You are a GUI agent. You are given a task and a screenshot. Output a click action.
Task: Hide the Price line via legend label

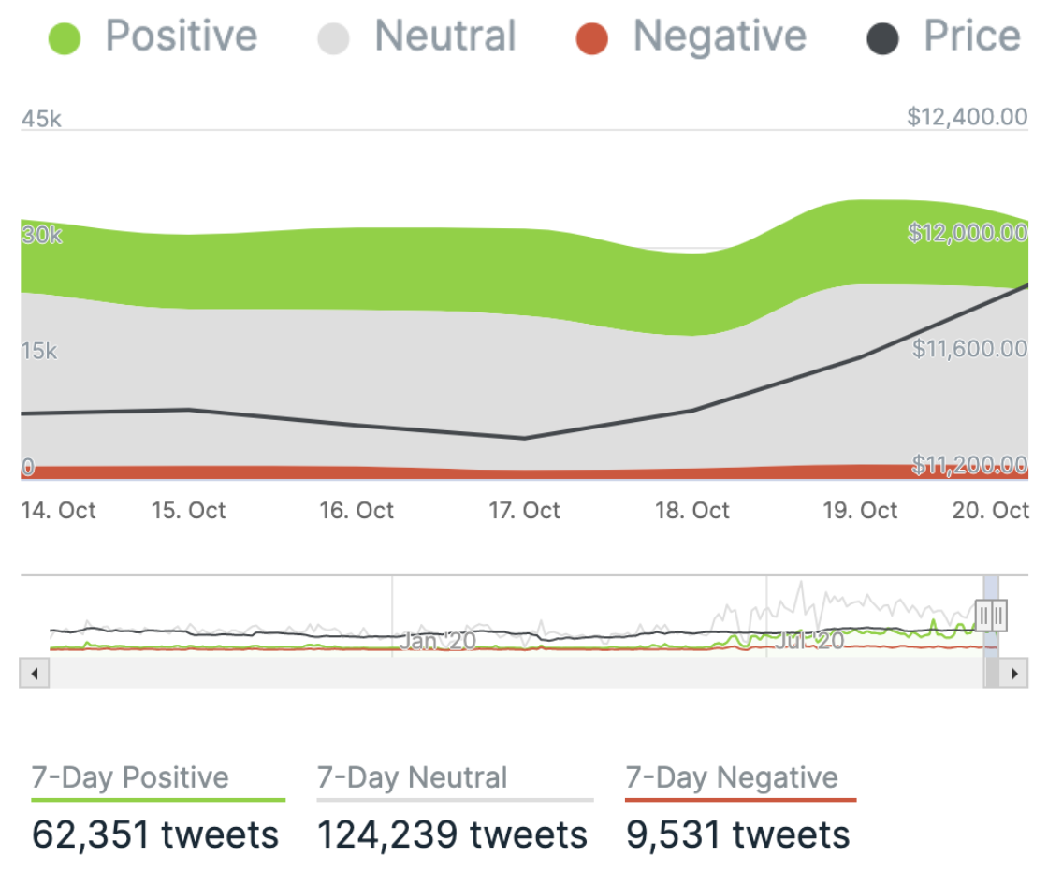click(x=972, y=36)
